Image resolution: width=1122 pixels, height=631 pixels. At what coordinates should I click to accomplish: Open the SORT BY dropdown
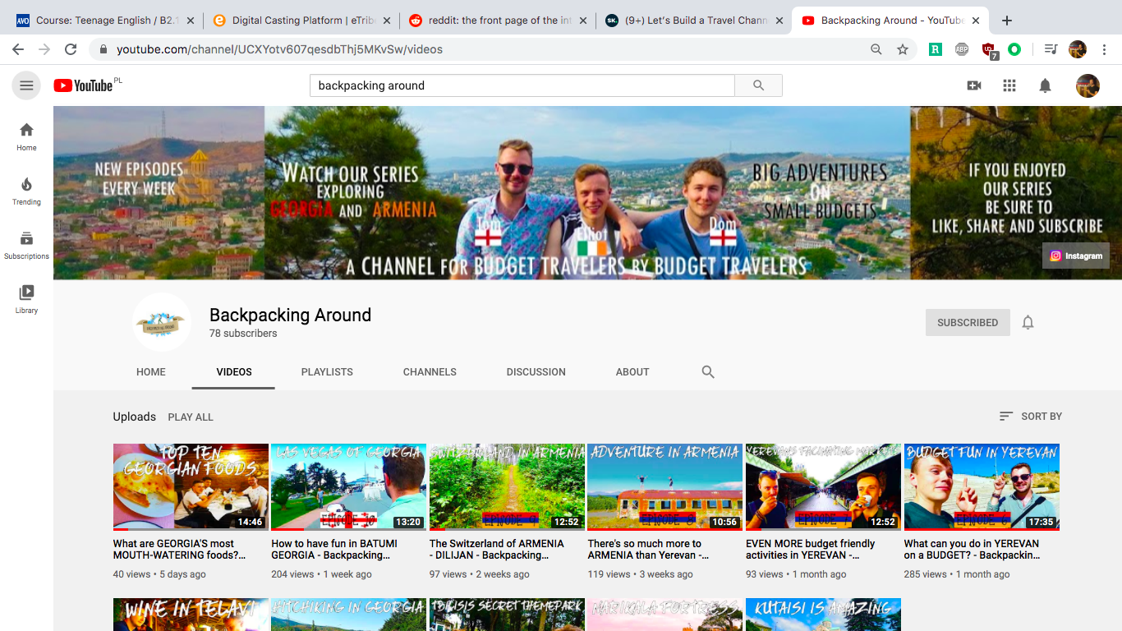(x=1031, y=417)
